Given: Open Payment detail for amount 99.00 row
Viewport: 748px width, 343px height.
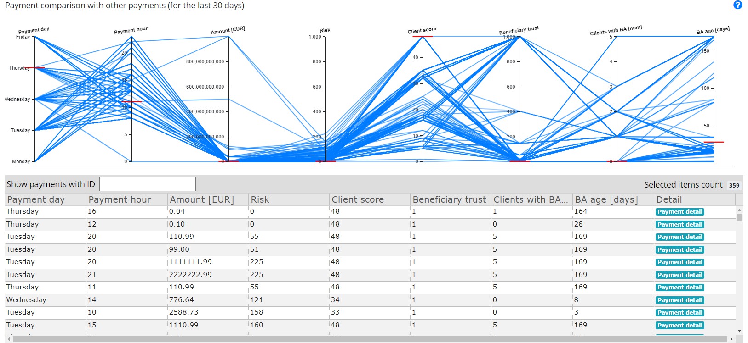Looking at the screenshot, I should coord(680,250).
